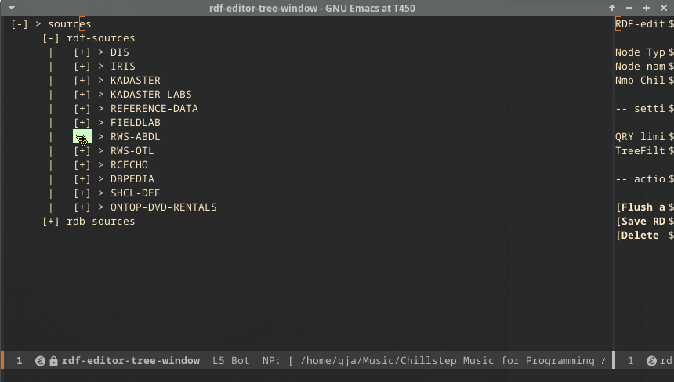Screen dimensions: 674x382
Task: Expand the RWS-OTL node
Action: (x=82, y=151)
